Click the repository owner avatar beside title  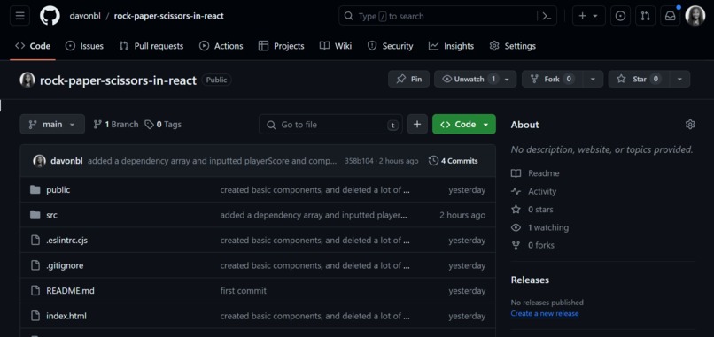(27, 80)
